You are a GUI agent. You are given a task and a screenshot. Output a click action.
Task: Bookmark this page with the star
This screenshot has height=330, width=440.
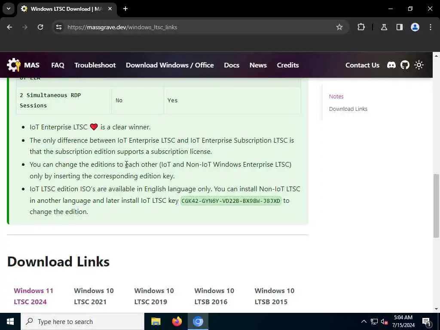[x=339, y=27]
